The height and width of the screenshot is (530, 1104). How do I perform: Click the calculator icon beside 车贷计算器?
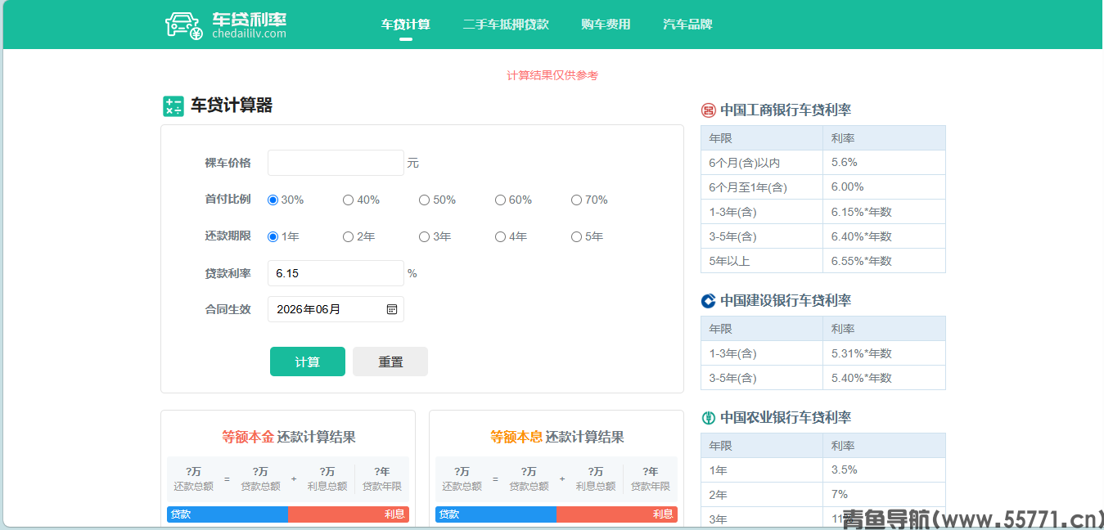[x=173, y=106]
